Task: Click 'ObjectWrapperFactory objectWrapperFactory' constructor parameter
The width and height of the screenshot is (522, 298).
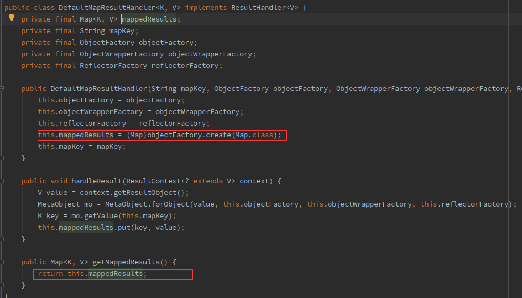Action: point(422,89)
